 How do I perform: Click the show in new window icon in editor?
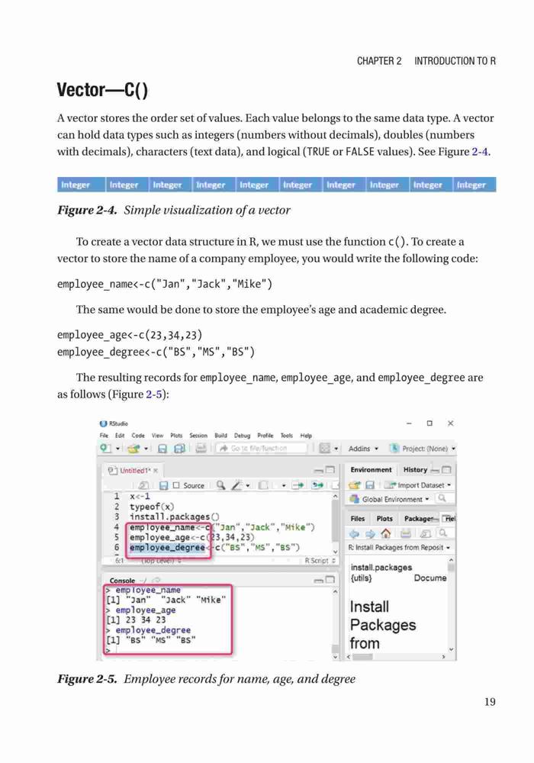tap(143, 485)
